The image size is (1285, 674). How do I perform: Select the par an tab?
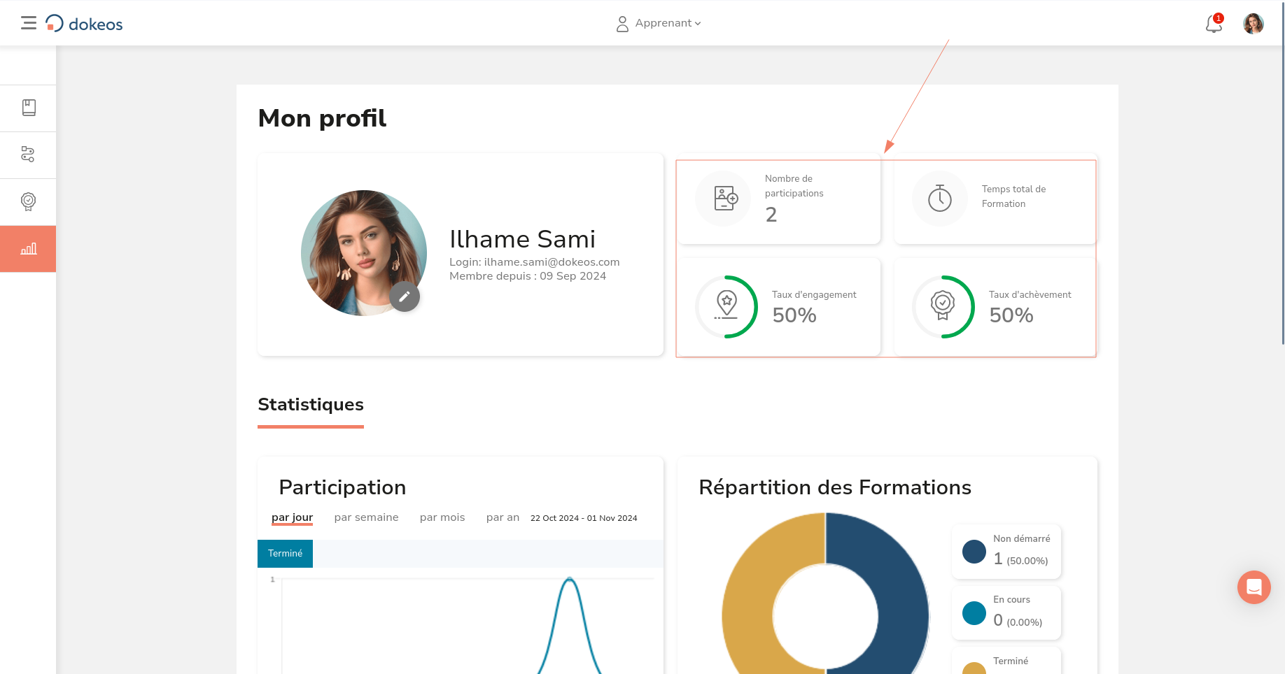pyautogui.click(x=503, y=517)
